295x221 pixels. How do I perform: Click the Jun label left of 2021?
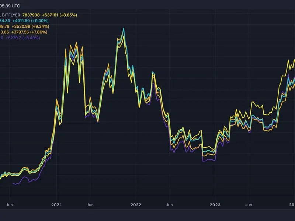(x=10, y=204)
